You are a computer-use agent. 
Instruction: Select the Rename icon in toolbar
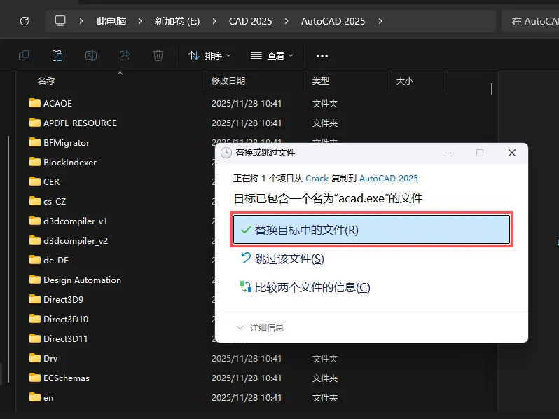pos(91,55)
